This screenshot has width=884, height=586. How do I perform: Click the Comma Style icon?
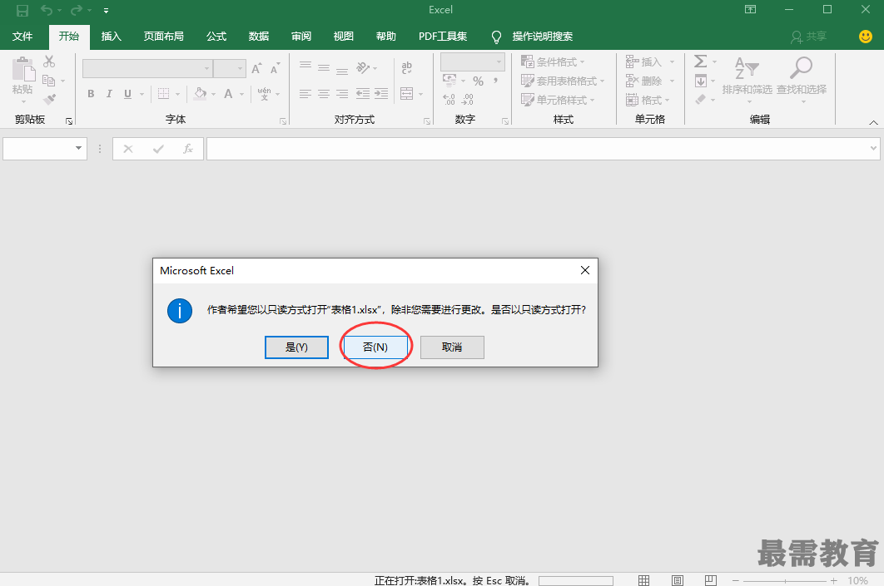coord(495,81)
